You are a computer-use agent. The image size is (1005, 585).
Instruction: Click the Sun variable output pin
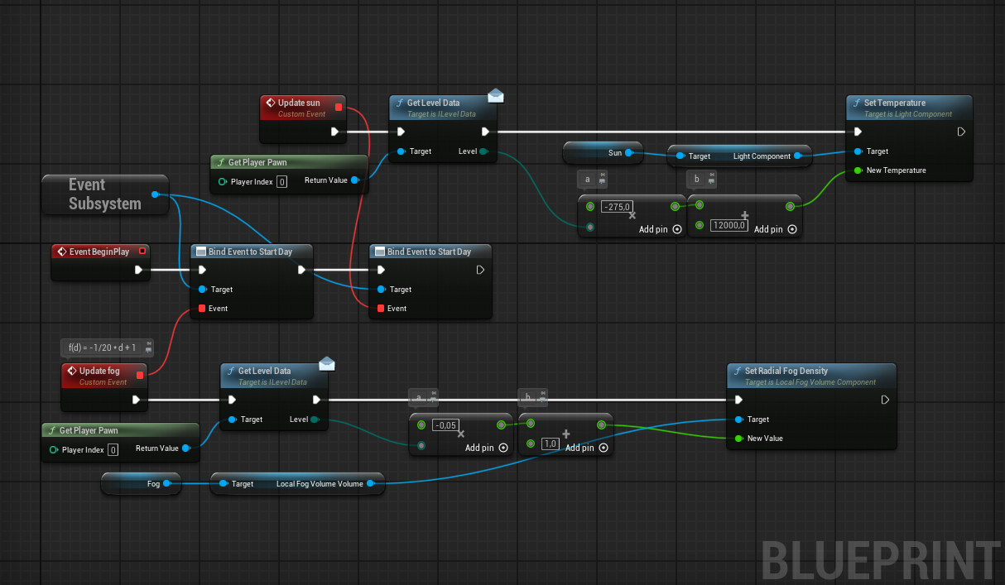[629, 153]
